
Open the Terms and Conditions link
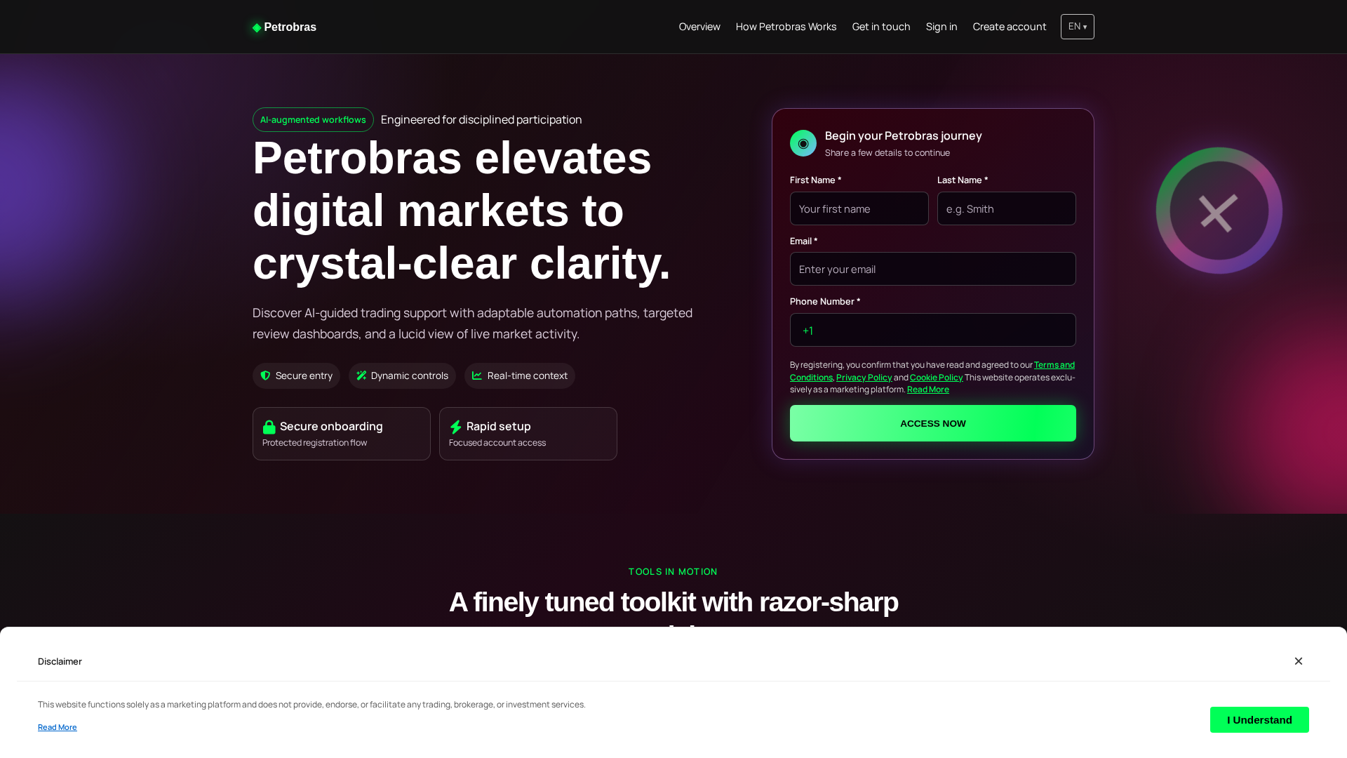[x=1054, y=365]
